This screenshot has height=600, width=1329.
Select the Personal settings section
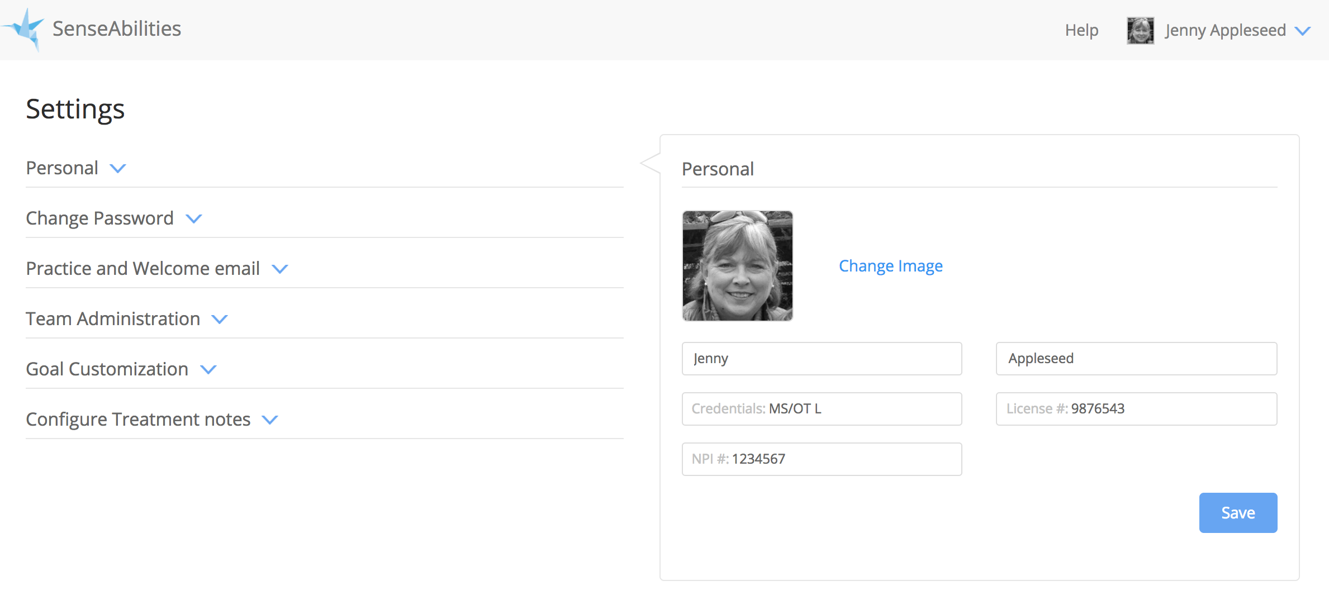62,168
